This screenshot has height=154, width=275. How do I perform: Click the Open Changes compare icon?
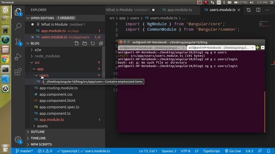pyautogui.click(x=248, y=10)
